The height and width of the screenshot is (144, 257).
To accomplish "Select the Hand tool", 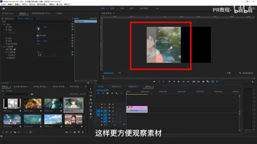I will click(x=91, y=114).
